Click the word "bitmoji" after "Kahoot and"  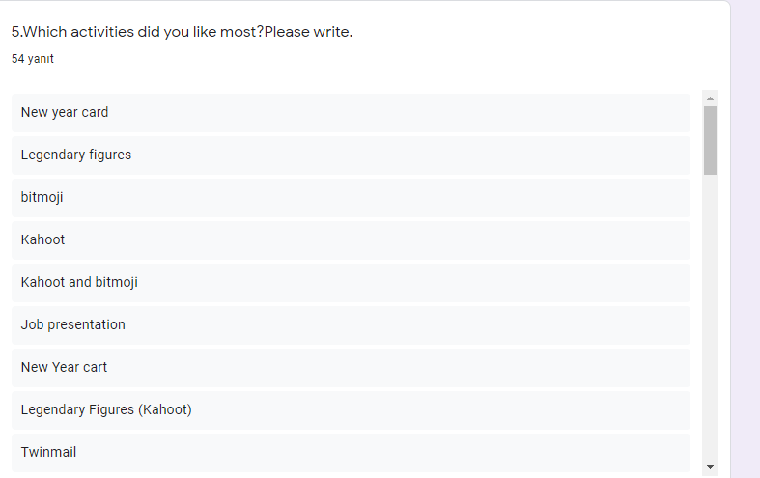click(x=117, y=282)
